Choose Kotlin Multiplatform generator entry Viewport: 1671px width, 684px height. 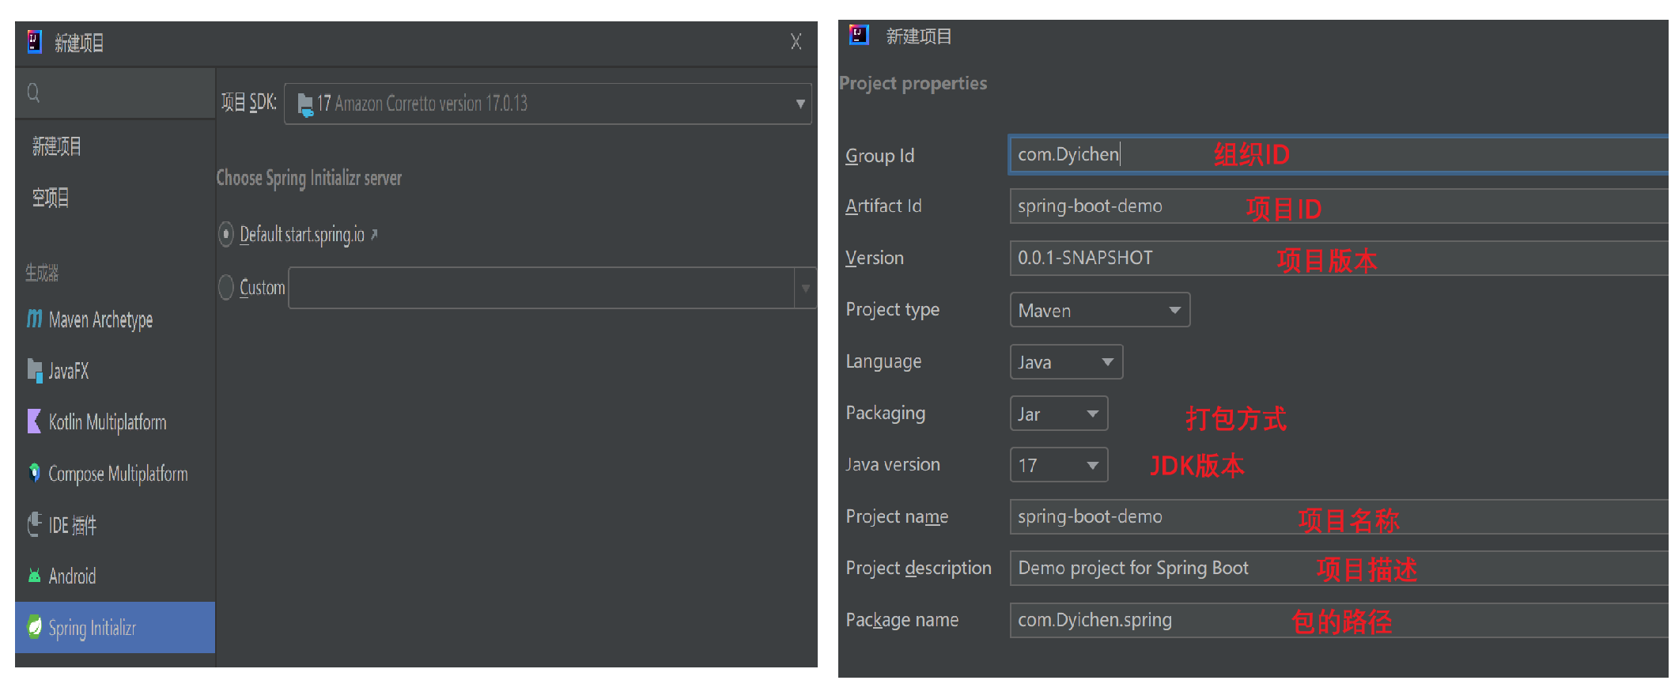click(x=115, y=422)
